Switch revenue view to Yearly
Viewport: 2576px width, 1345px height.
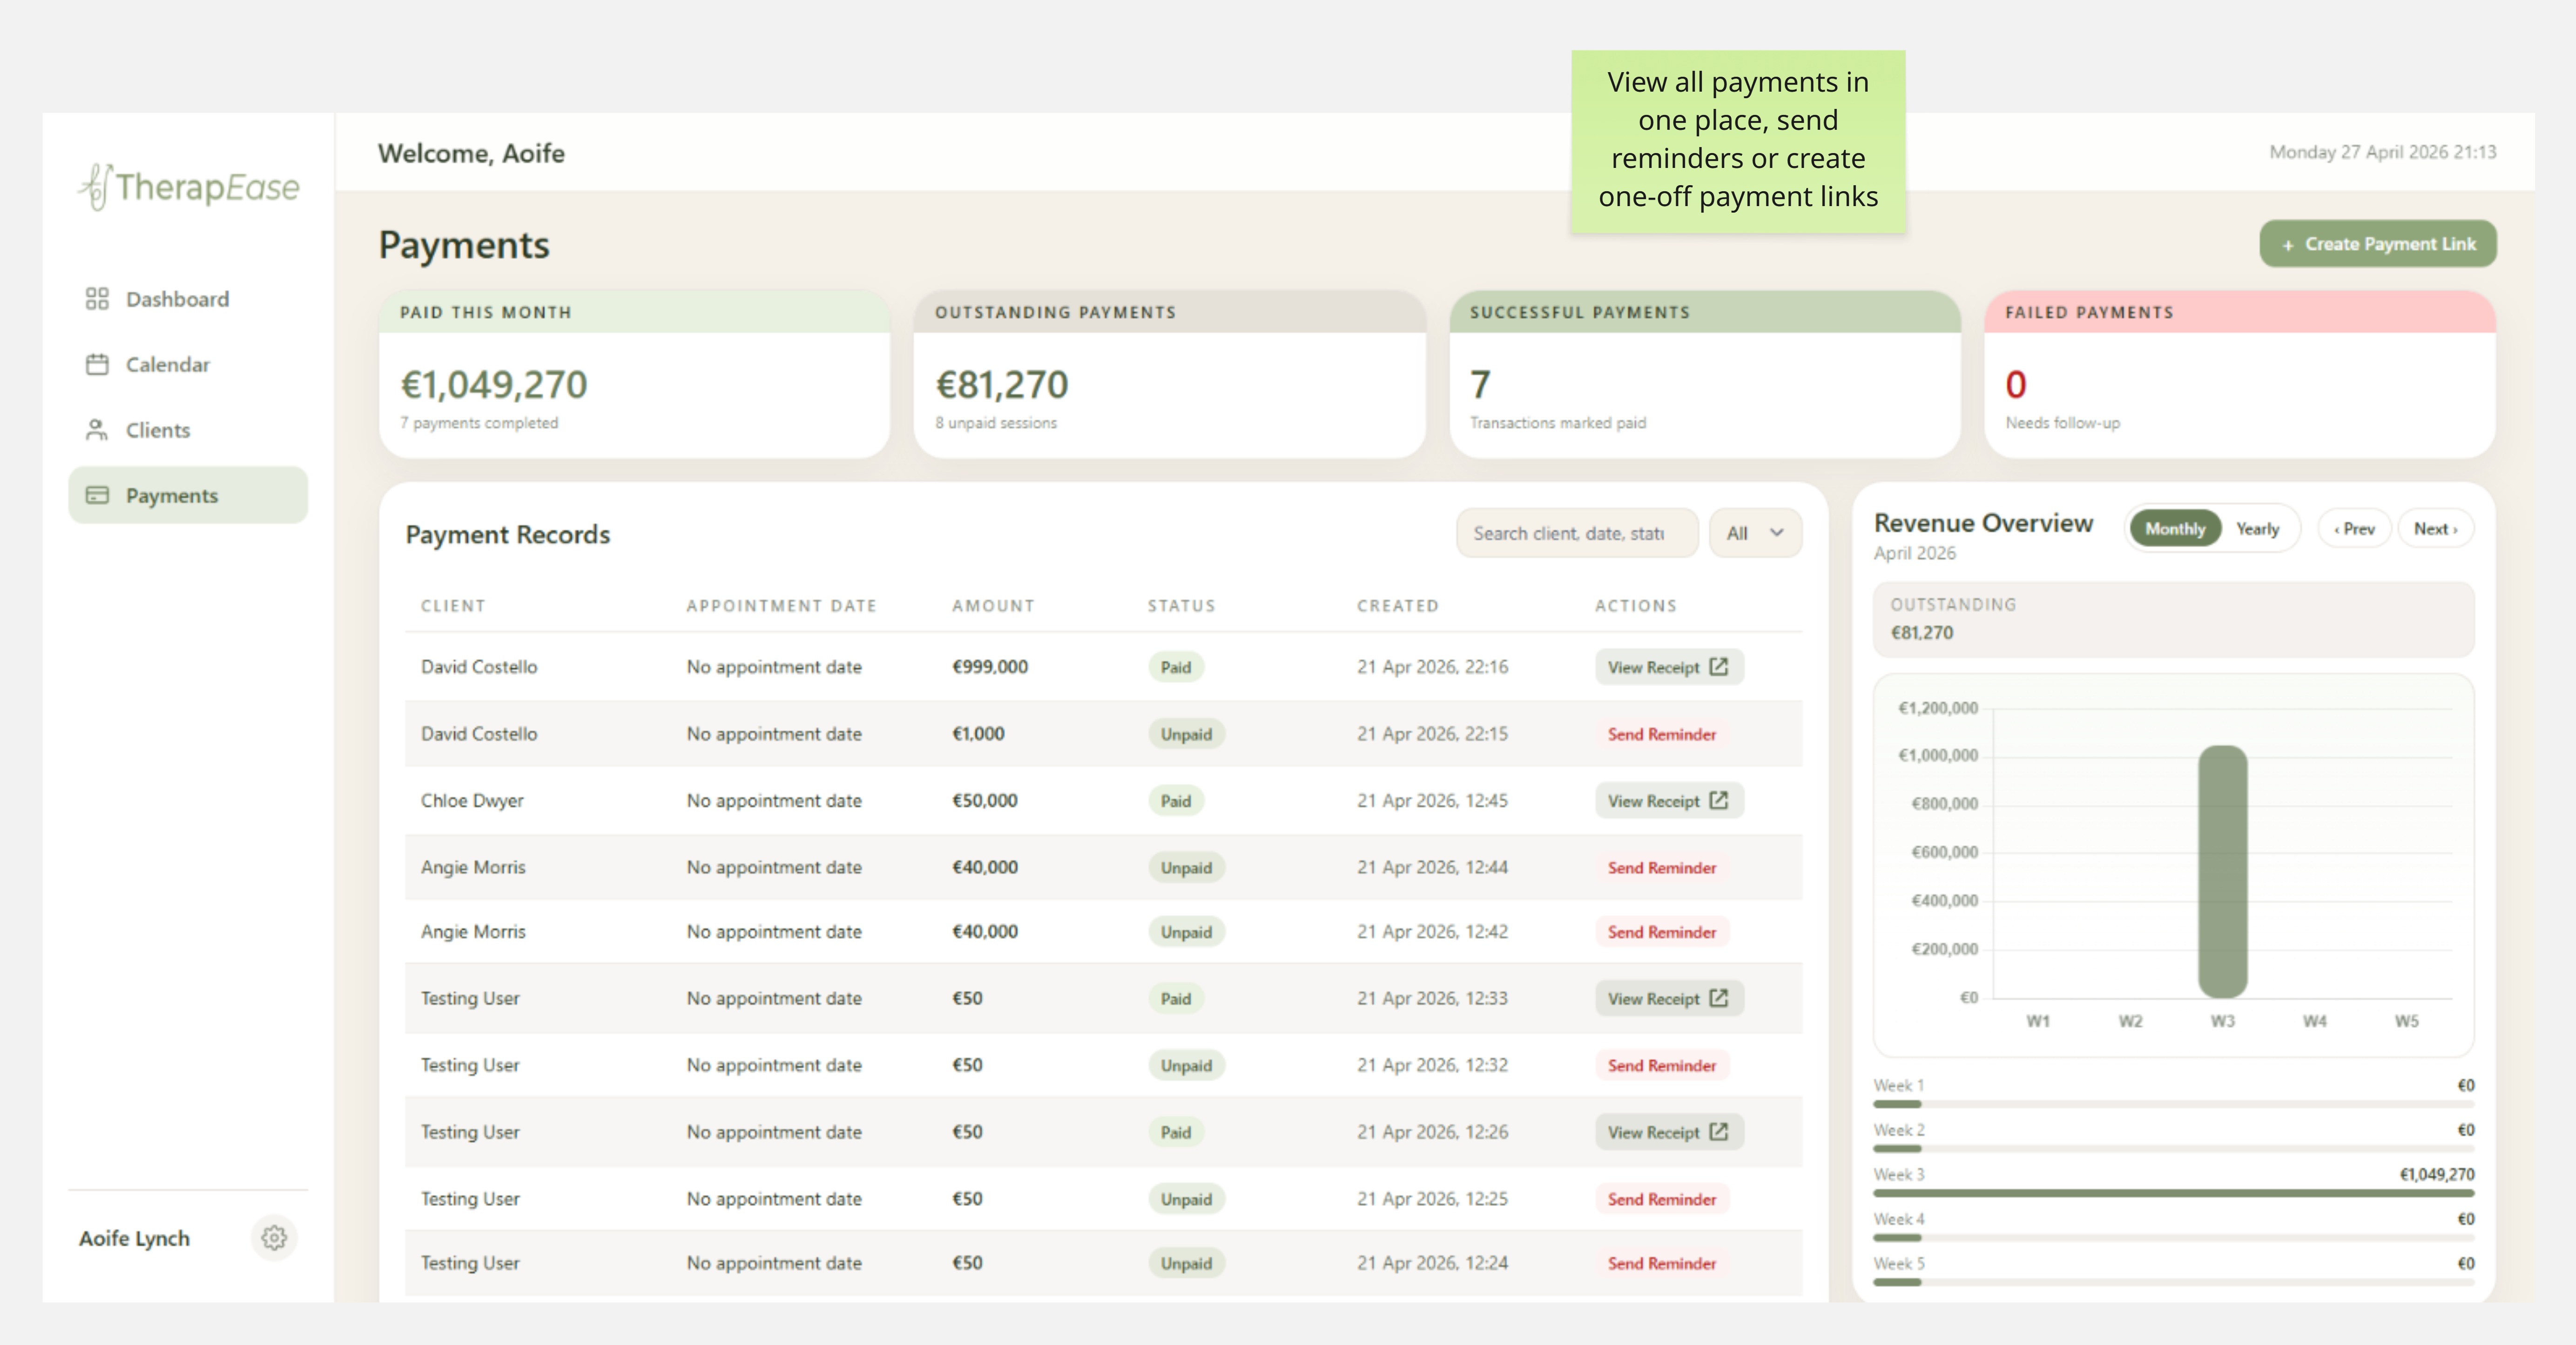(2258, 529)
